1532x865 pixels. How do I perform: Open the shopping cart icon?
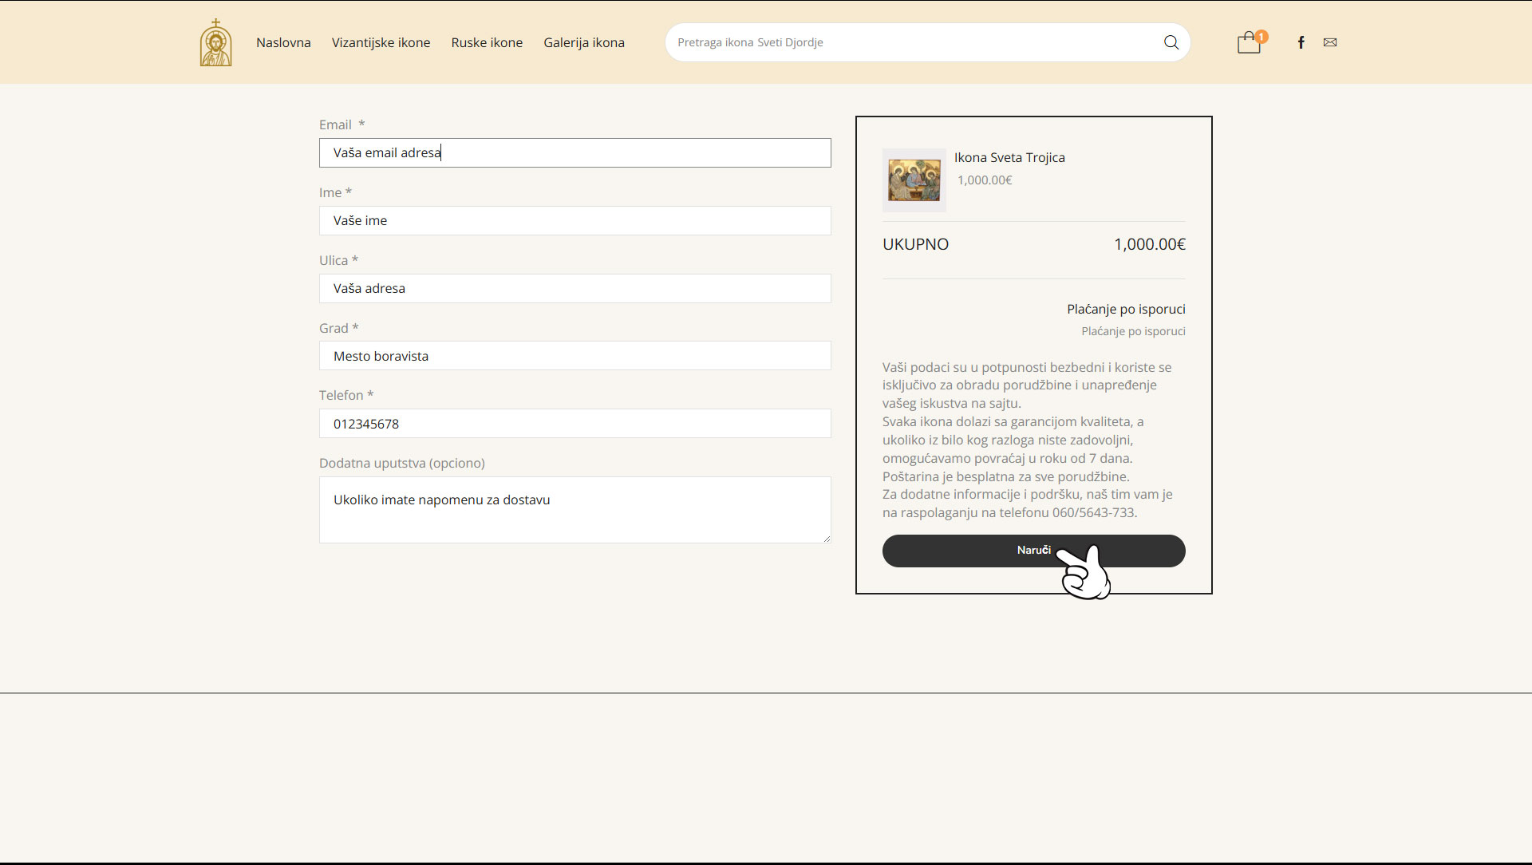tap(1248, 44)
